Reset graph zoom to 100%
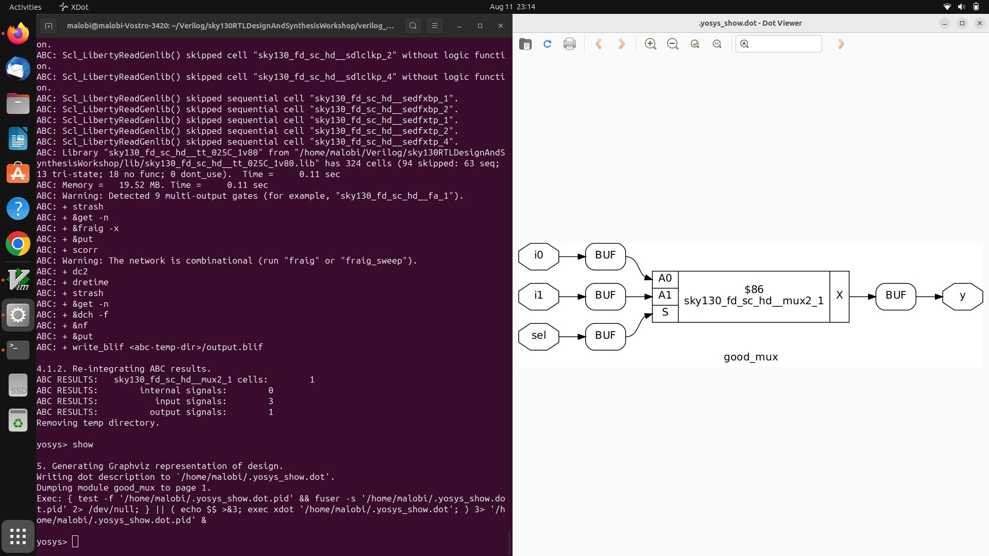 coord(717,44)
